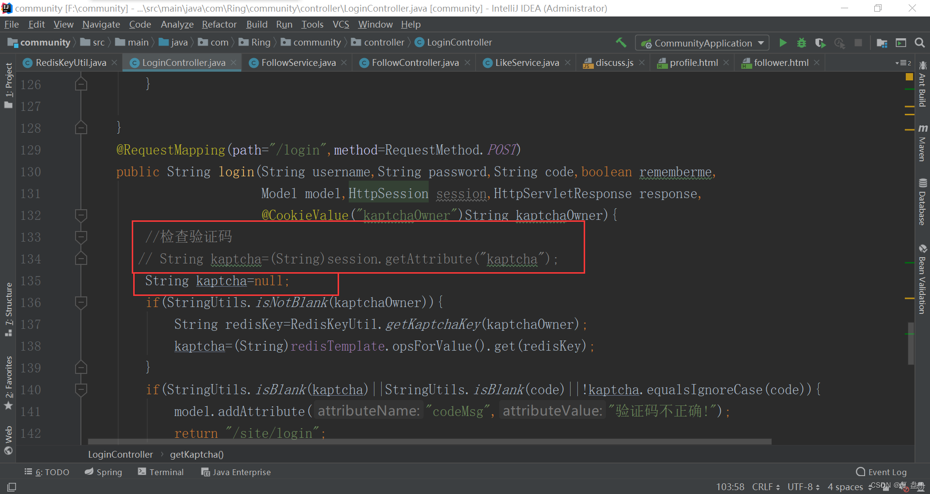Open the Maven side panel
This screenshot has height=494, width=930.
pos(922,143)
